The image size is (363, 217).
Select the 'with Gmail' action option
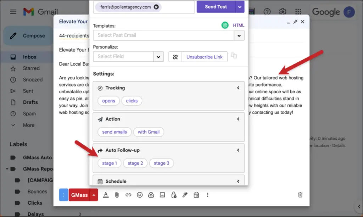click(149, 132)
